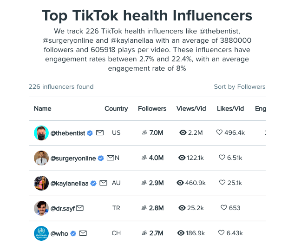The width and height of the screenshot is (288, 245).
Task: Click the Country column header
Action: (x=116, y=109)
